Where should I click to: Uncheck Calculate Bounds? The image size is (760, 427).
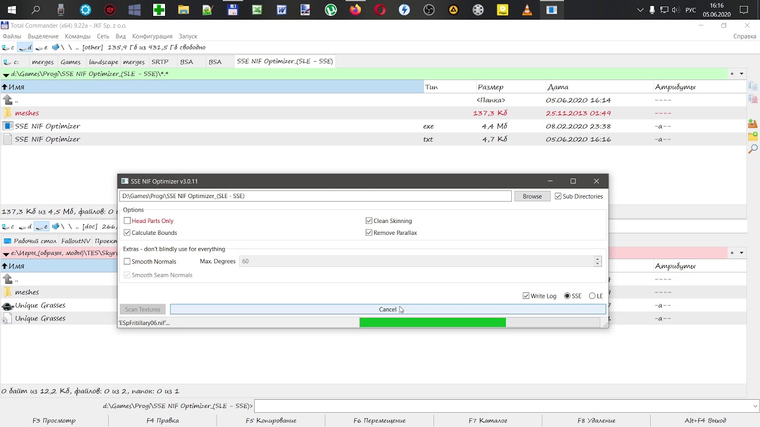(x=127, y=233)
